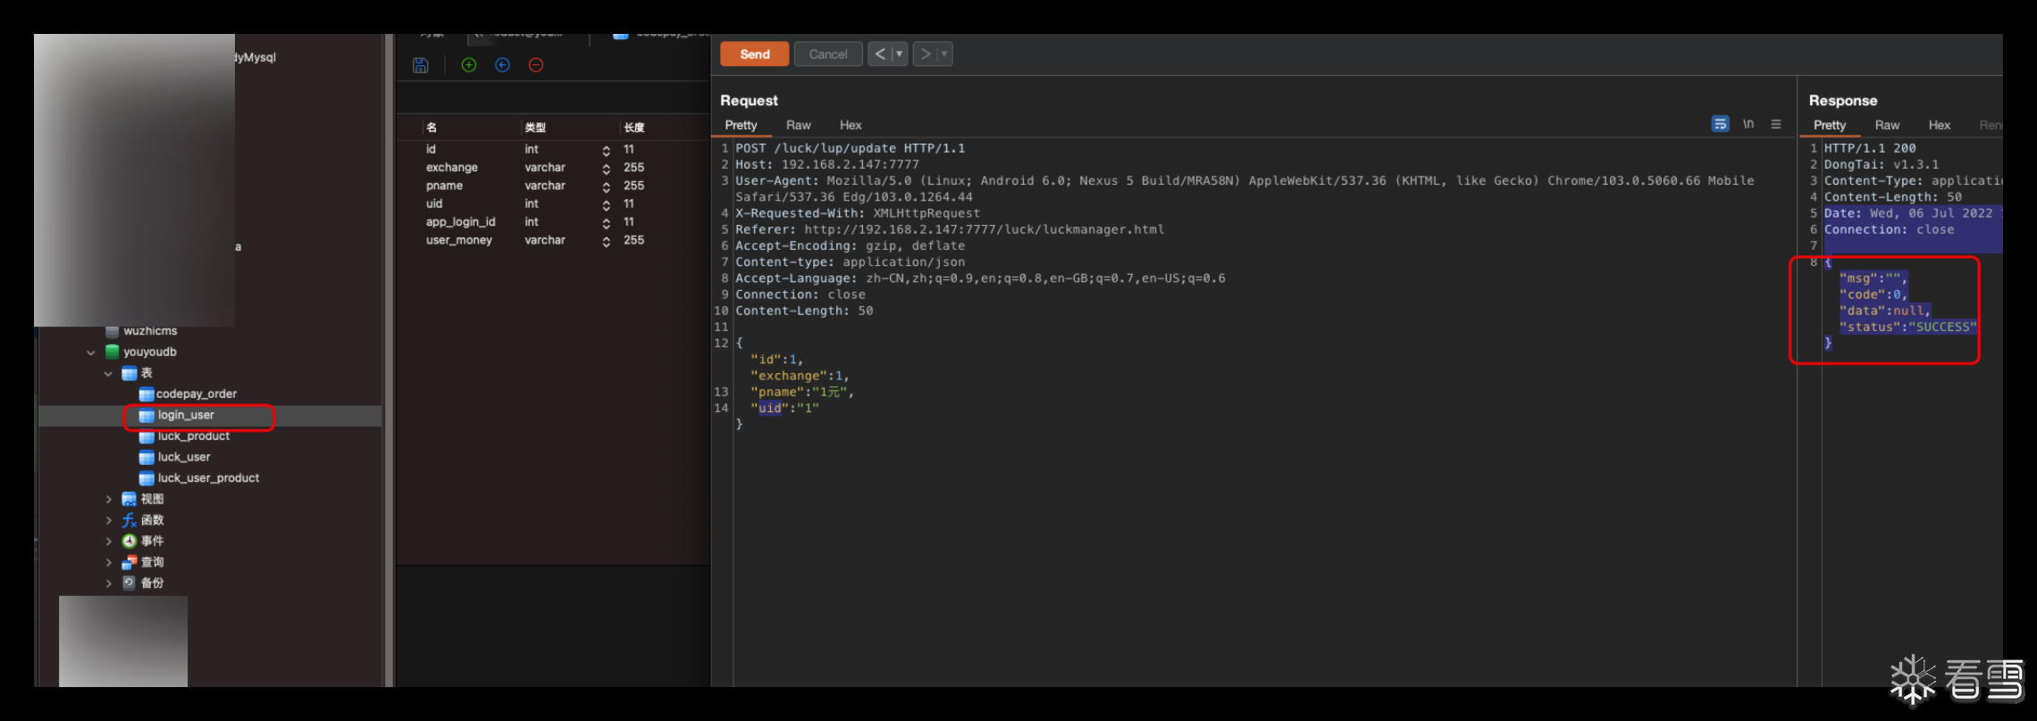Image resolution: width=2037 pixels, height=721 pixels.
Task: Open the history dropdown beside the forward arrow
Action: click(x=944, y=54)
